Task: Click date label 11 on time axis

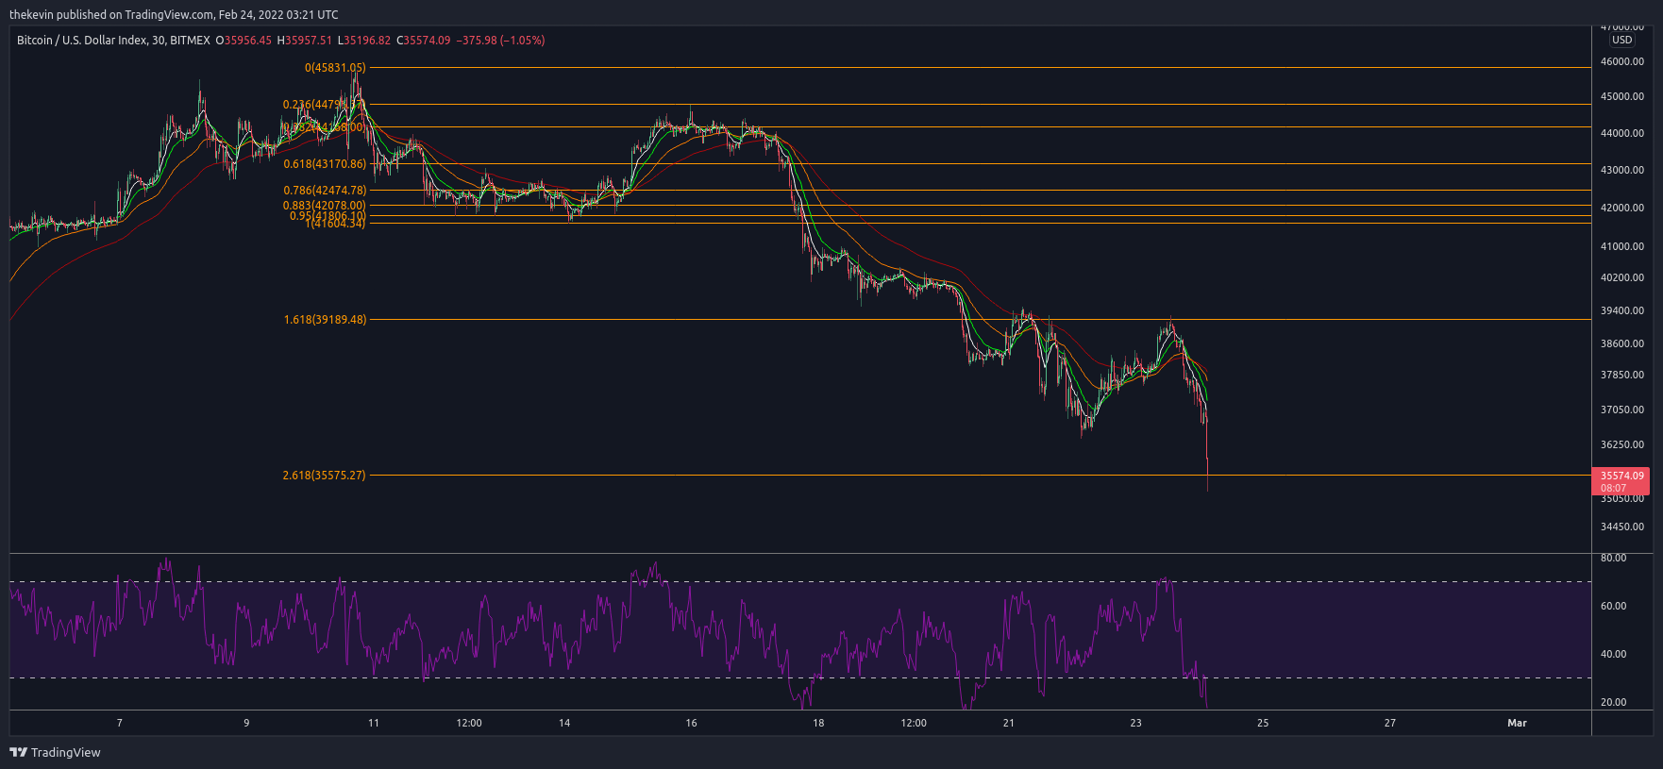Action: [x=374, y=723]
